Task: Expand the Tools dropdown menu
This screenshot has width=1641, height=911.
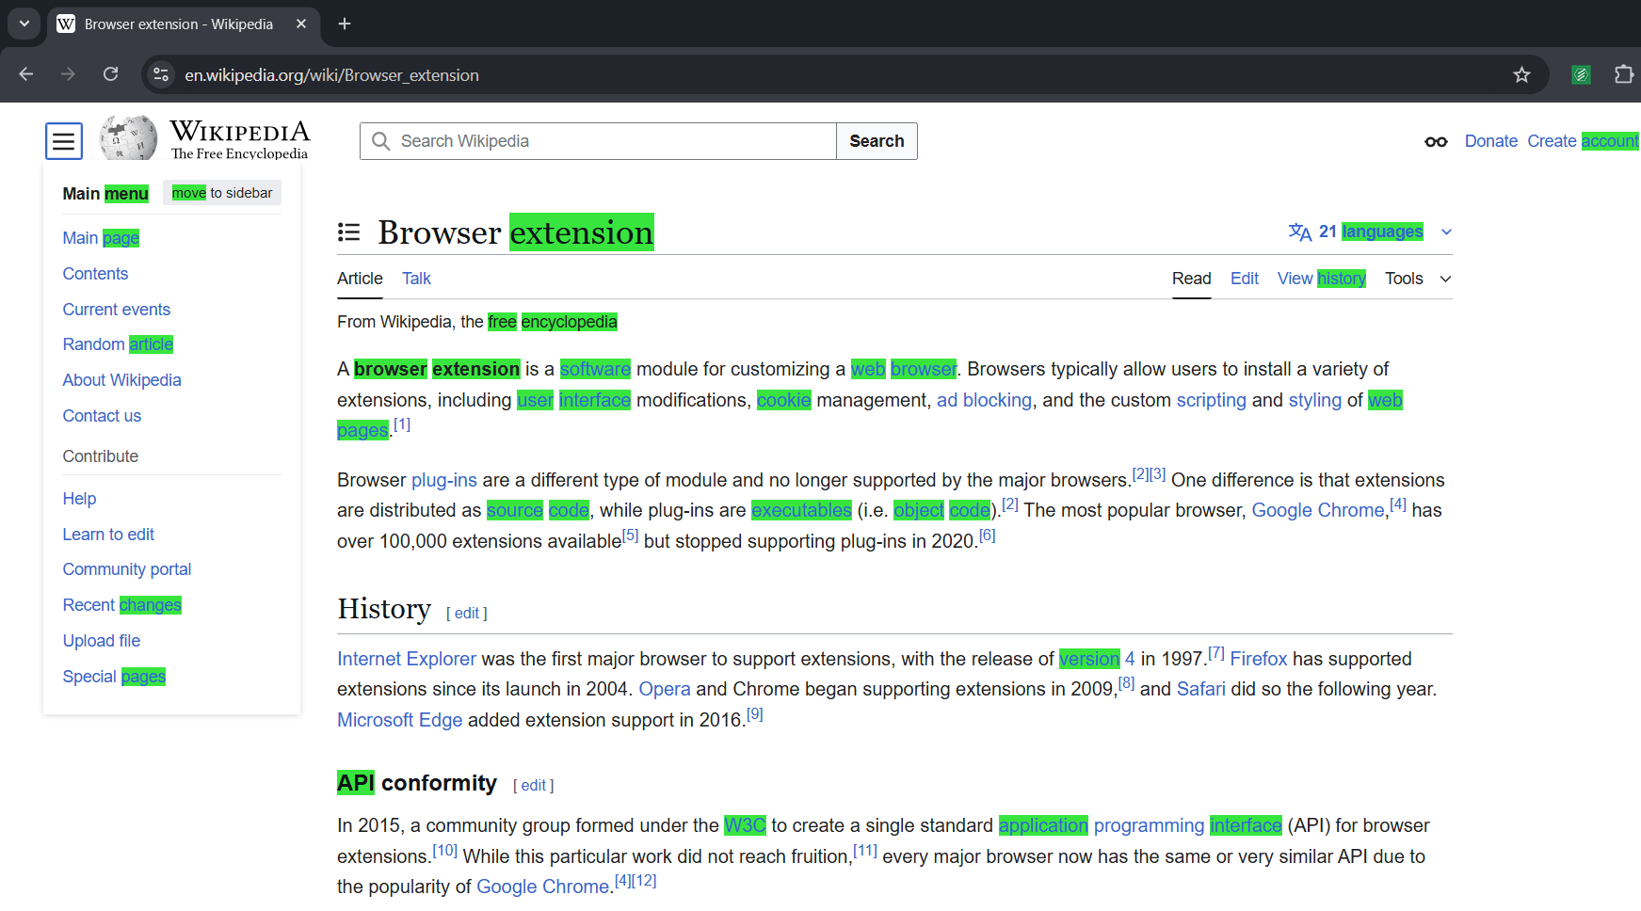Action: tap(1417, 279)
